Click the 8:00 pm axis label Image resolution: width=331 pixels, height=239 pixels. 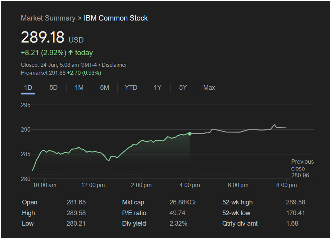point(286,185)
